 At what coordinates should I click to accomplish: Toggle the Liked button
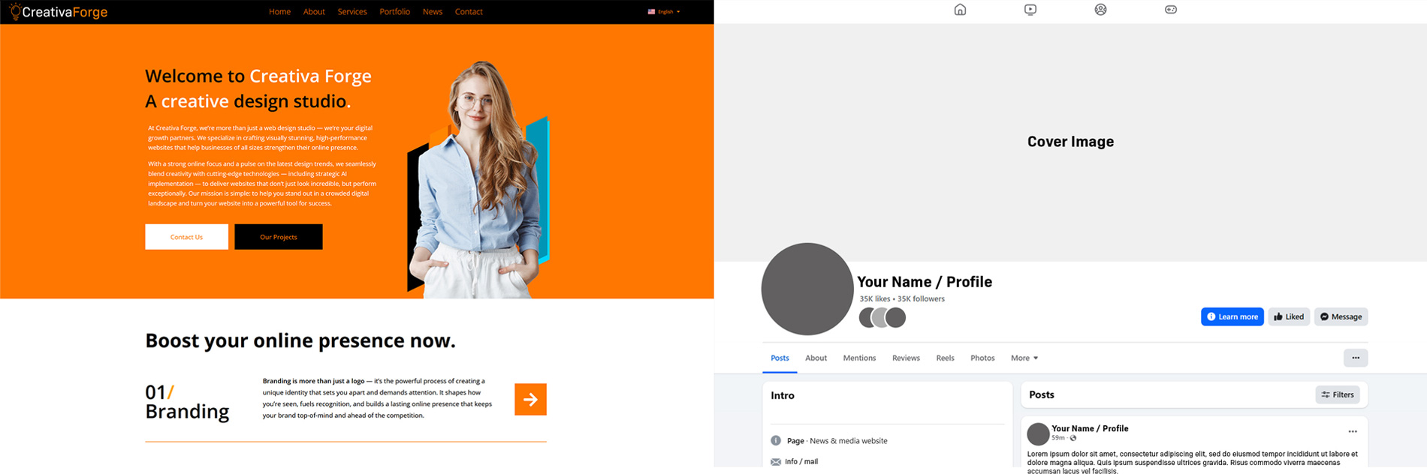(x=1289, y=316)
